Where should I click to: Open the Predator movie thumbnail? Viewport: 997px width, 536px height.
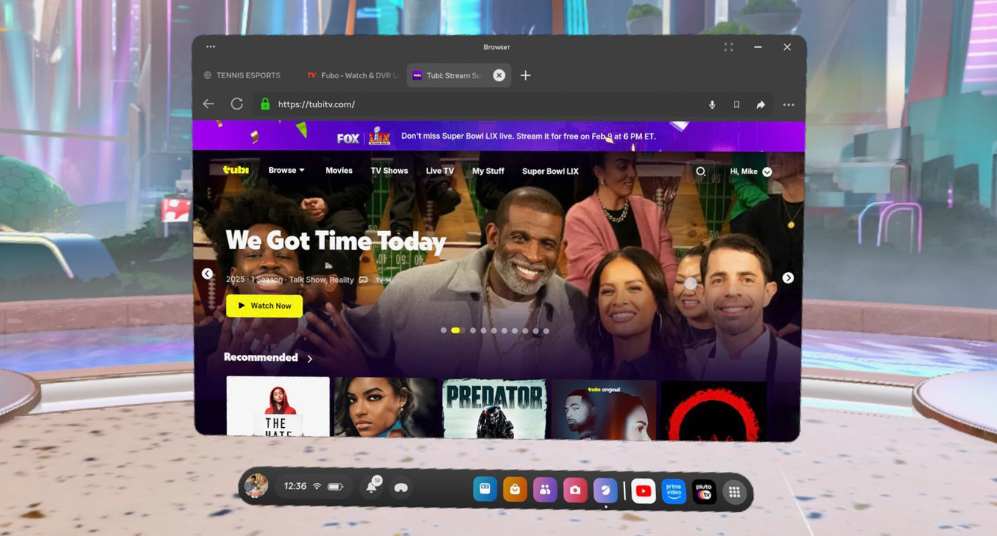click(x=494, y=408)
